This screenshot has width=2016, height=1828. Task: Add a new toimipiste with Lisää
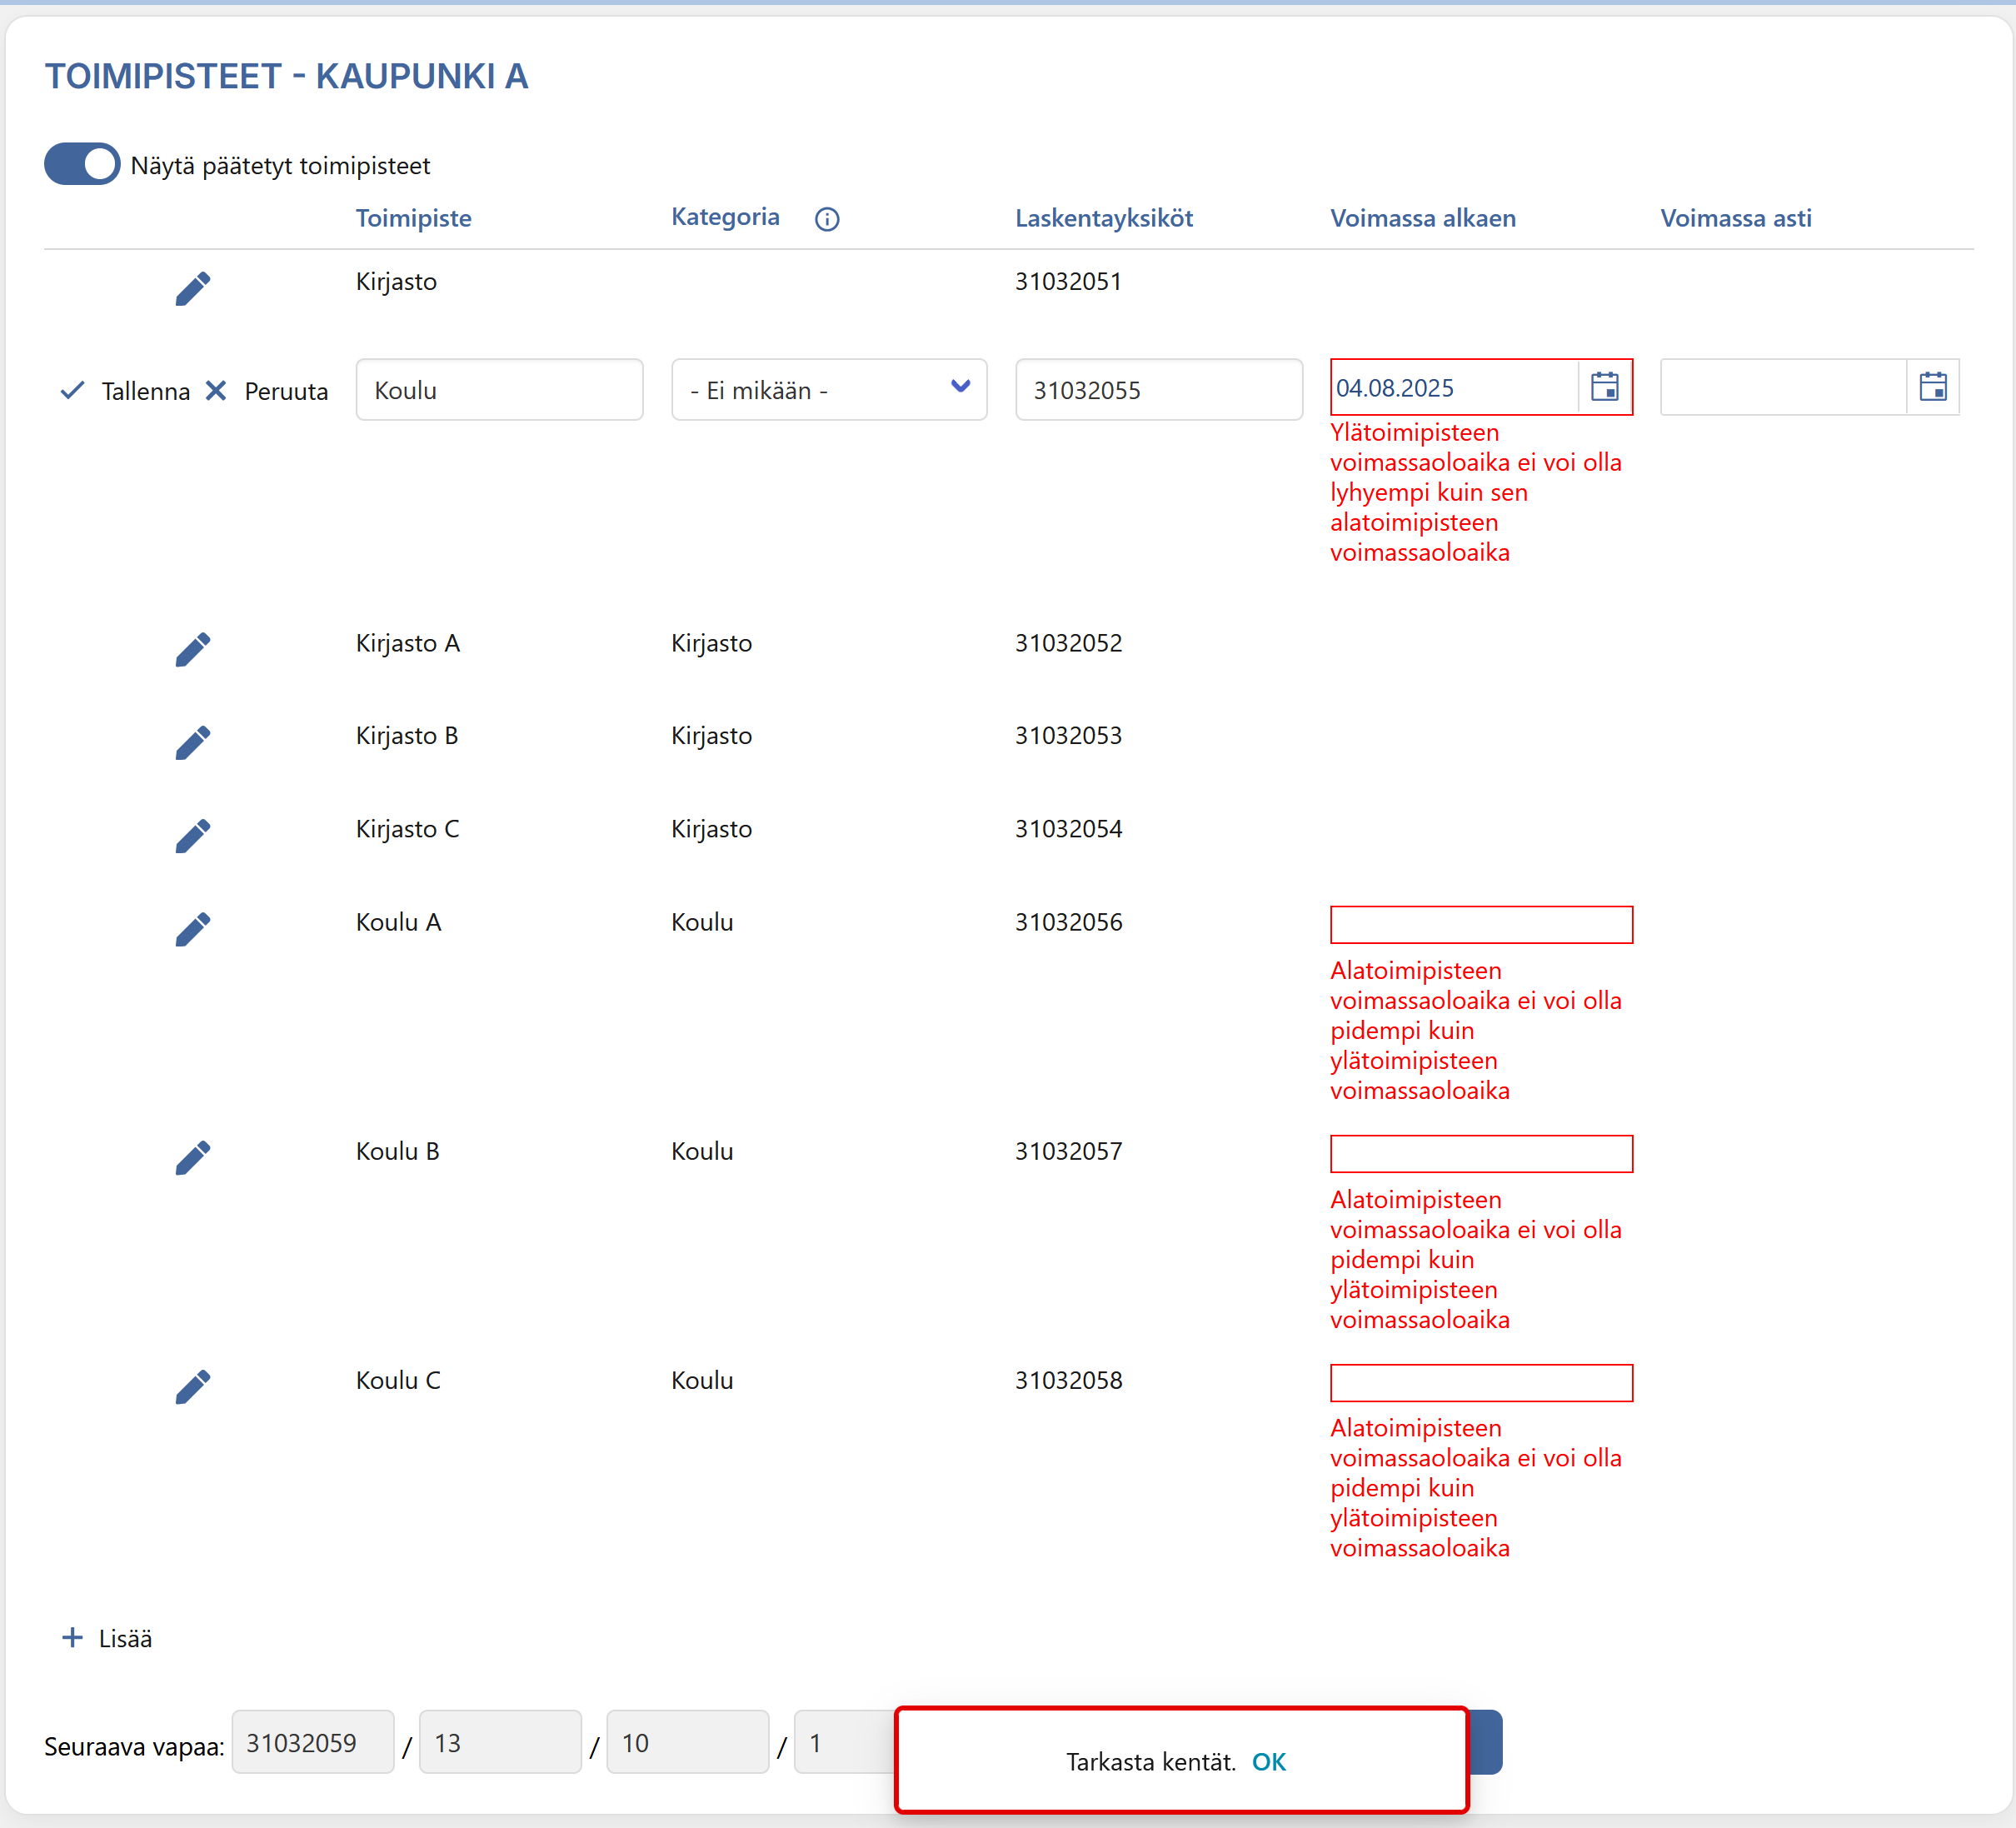107,1638
